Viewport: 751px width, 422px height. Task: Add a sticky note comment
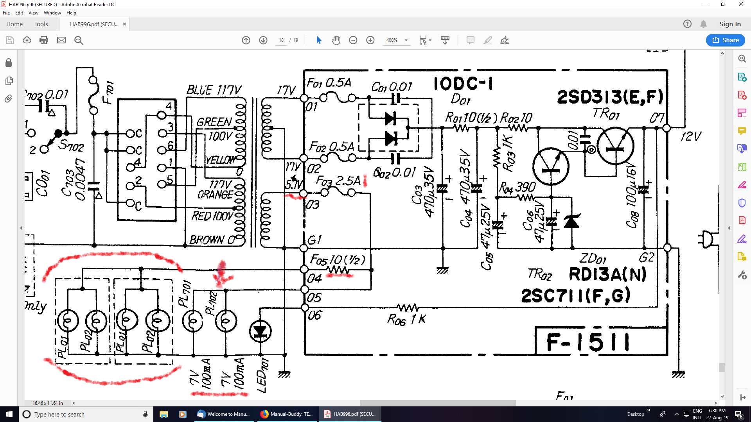[471, 40]
